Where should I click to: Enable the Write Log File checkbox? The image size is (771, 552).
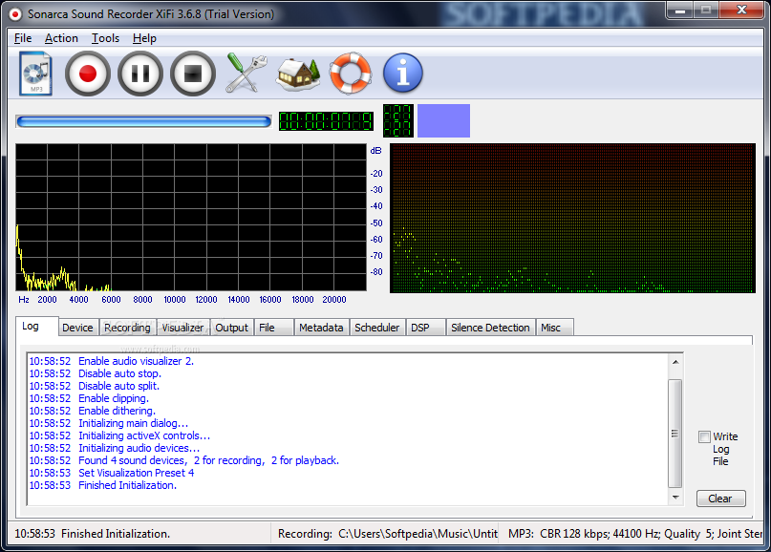coord(704,436)
